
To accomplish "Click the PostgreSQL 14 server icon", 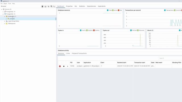I will pyautogui.click(x=5, y=12).
